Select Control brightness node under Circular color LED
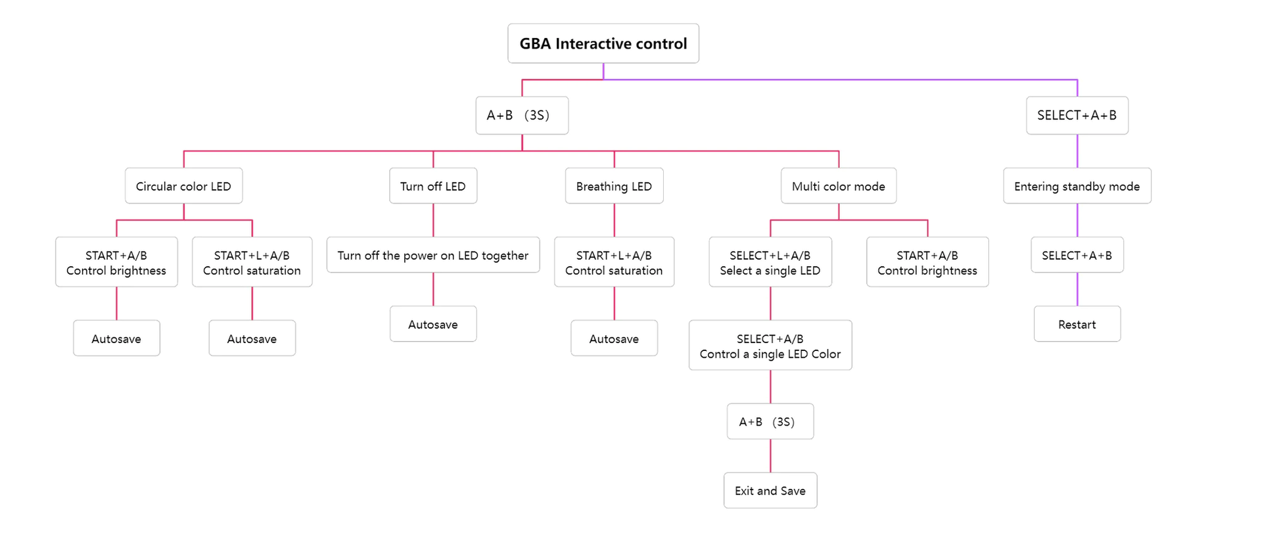Viewport: 1279px width, 552px height. [116, 262]
